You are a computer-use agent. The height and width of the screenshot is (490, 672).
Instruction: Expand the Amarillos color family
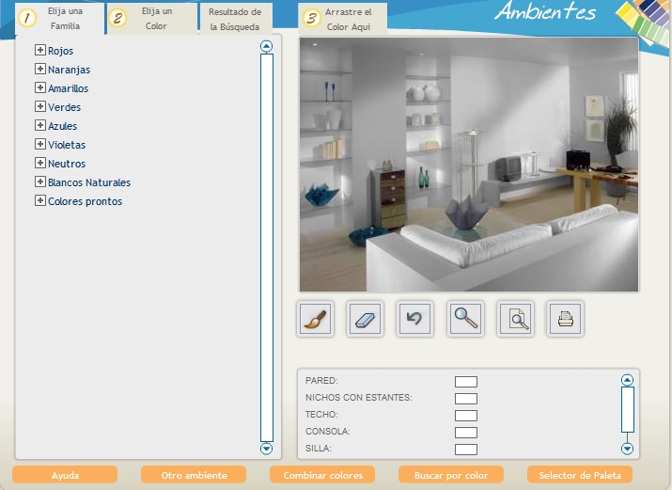coord(39,87)
